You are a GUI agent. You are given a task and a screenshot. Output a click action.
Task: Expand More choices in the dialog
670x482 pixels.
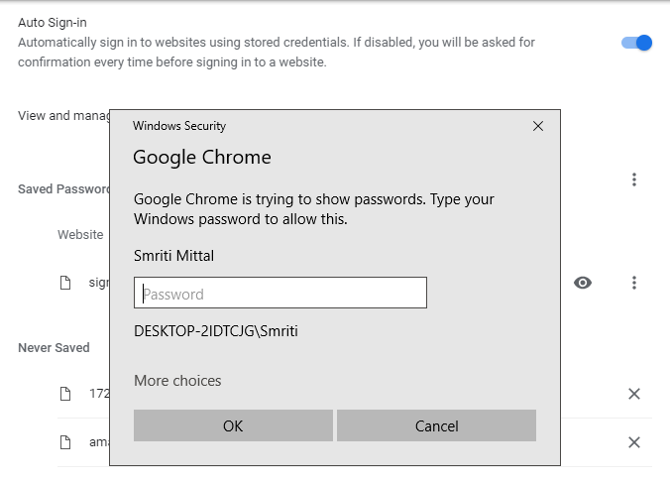(x=177, y=381)
